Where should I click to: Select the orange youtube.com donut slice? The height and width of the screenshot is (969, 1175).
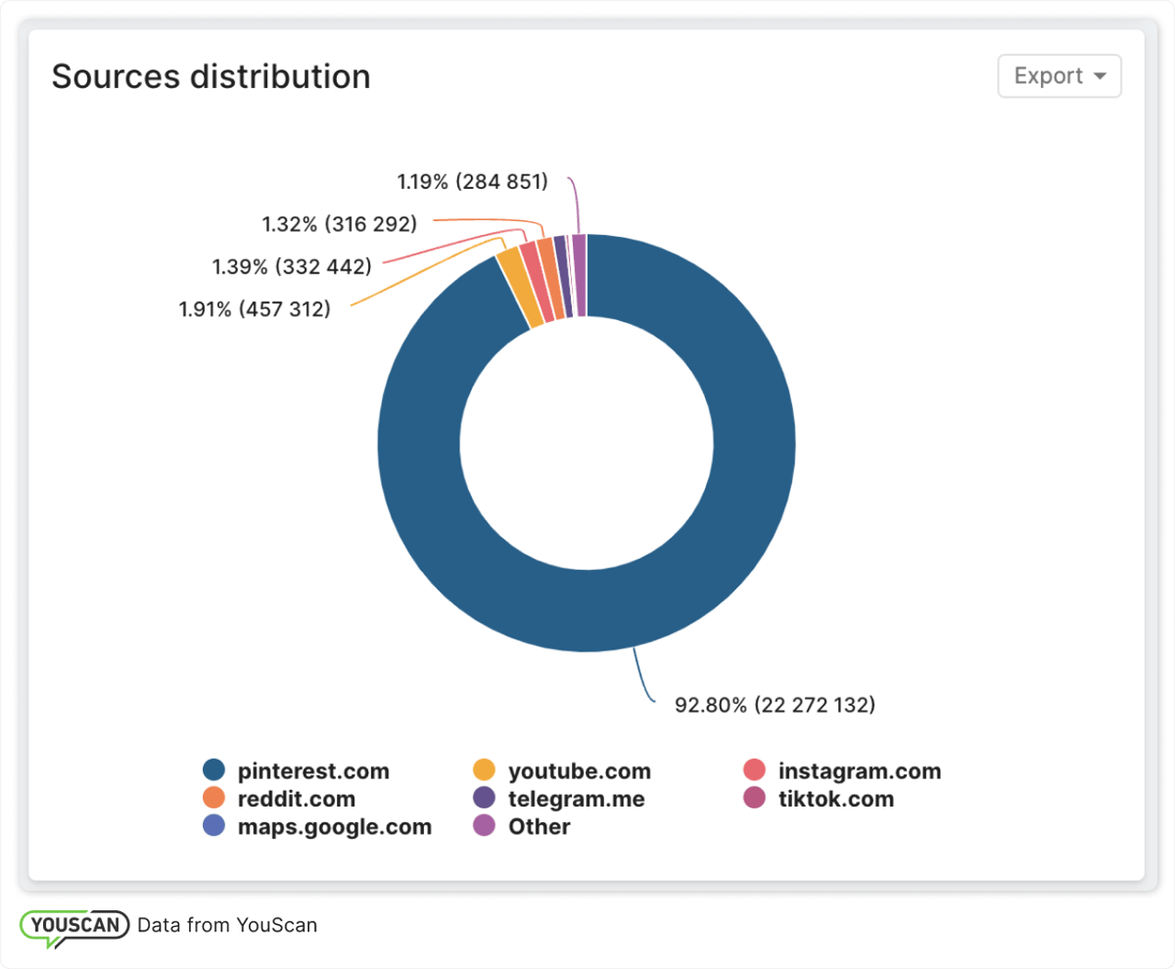pos(520,289)
